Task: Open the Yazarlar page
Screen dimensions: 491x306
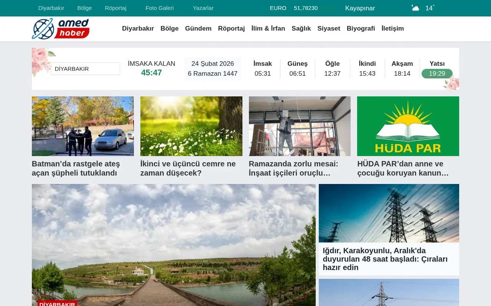Action: [x=203, y=8]
